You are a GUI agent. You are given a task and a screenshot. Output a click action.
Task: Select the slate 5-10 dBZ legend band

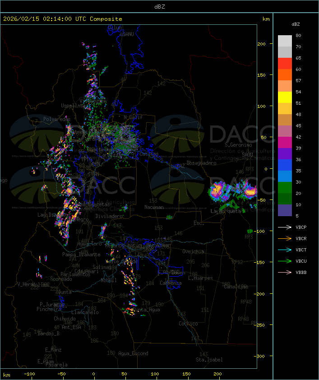point(285,210)
